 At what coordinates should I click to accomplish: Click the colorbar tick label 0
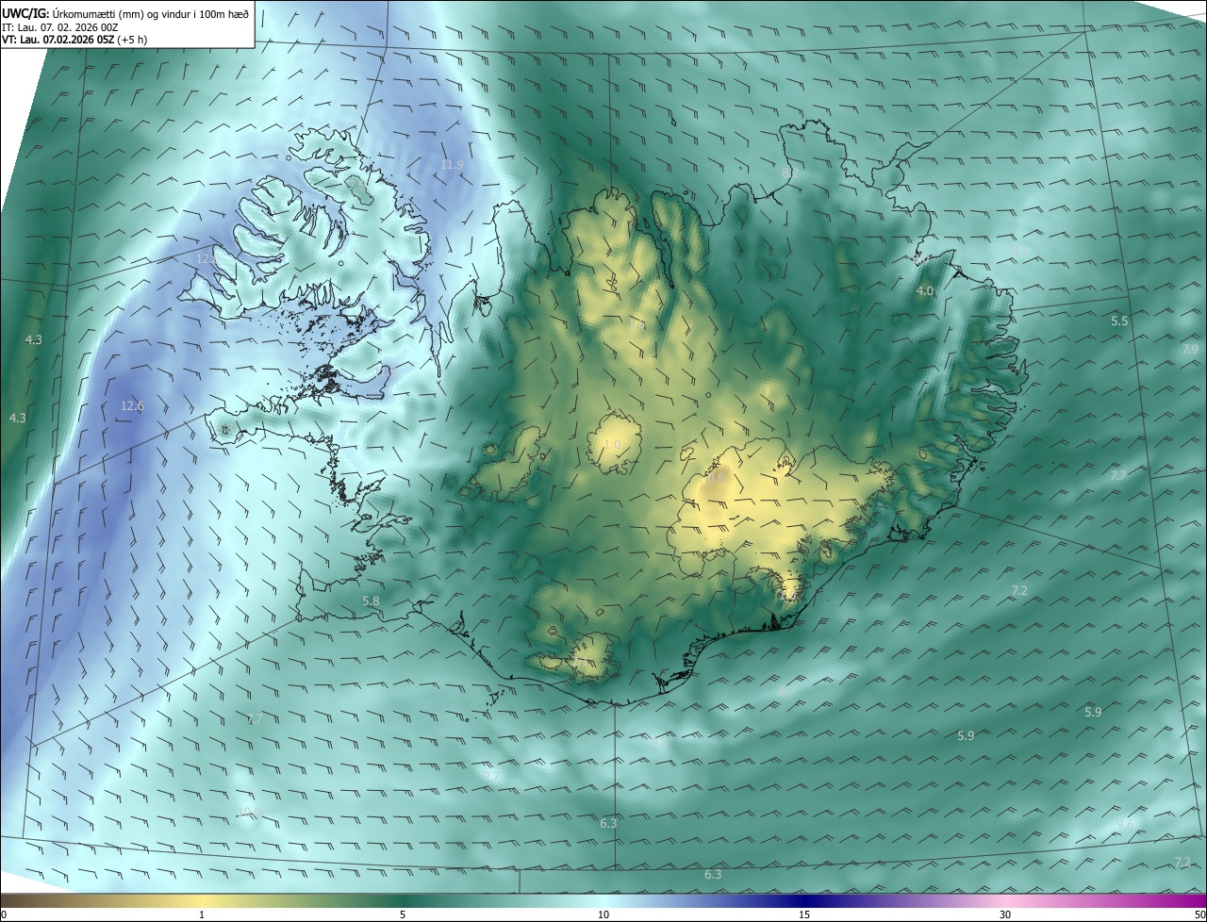pyautogui.click(x=4, y=914)
